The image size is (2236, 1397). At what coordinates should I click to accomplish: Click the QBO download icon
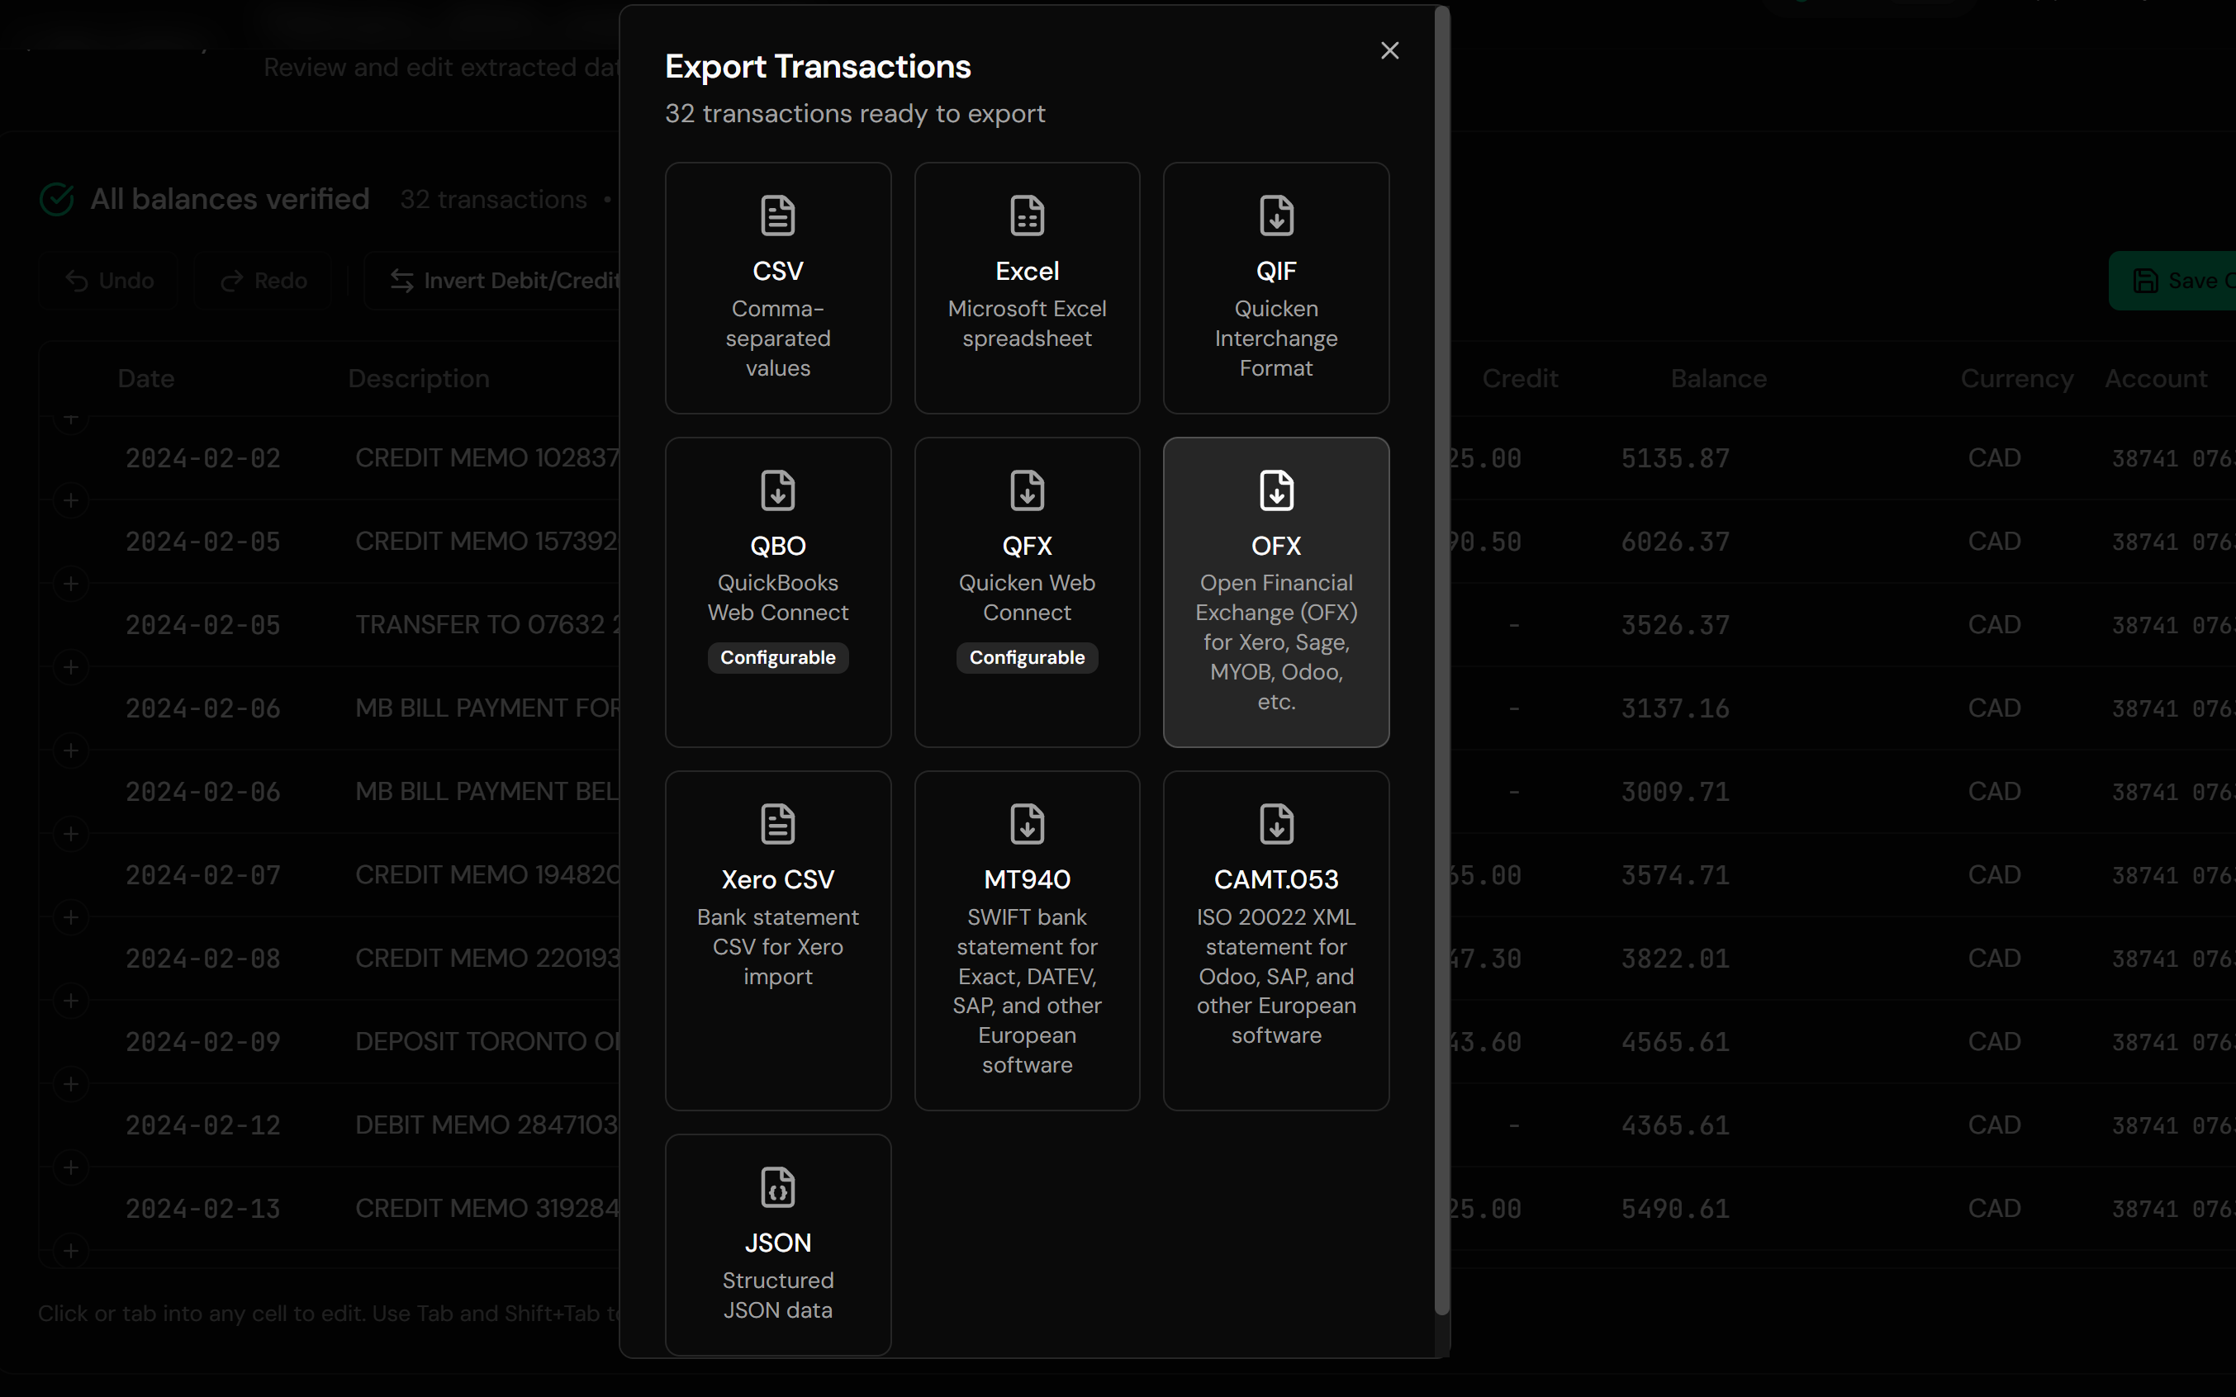[x=777, y=490]
